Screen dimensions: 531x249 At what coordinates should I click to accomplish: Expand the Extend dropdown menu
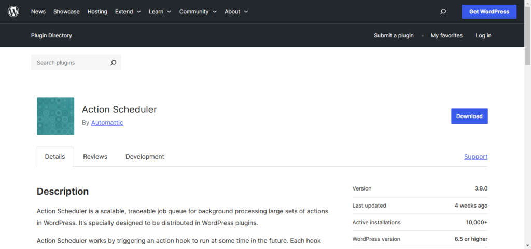pos(128,11)
